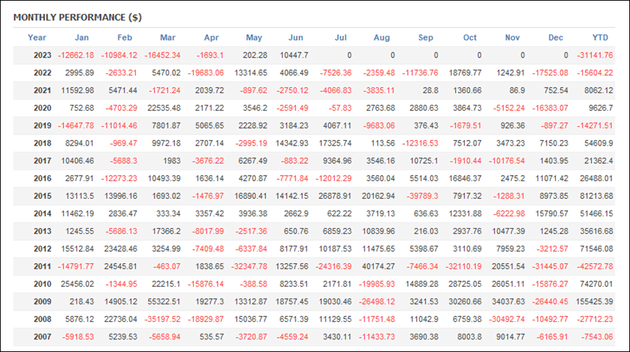630x352 pixels.
Task: Select the Dec column header
Action: [x=556, y=38]
